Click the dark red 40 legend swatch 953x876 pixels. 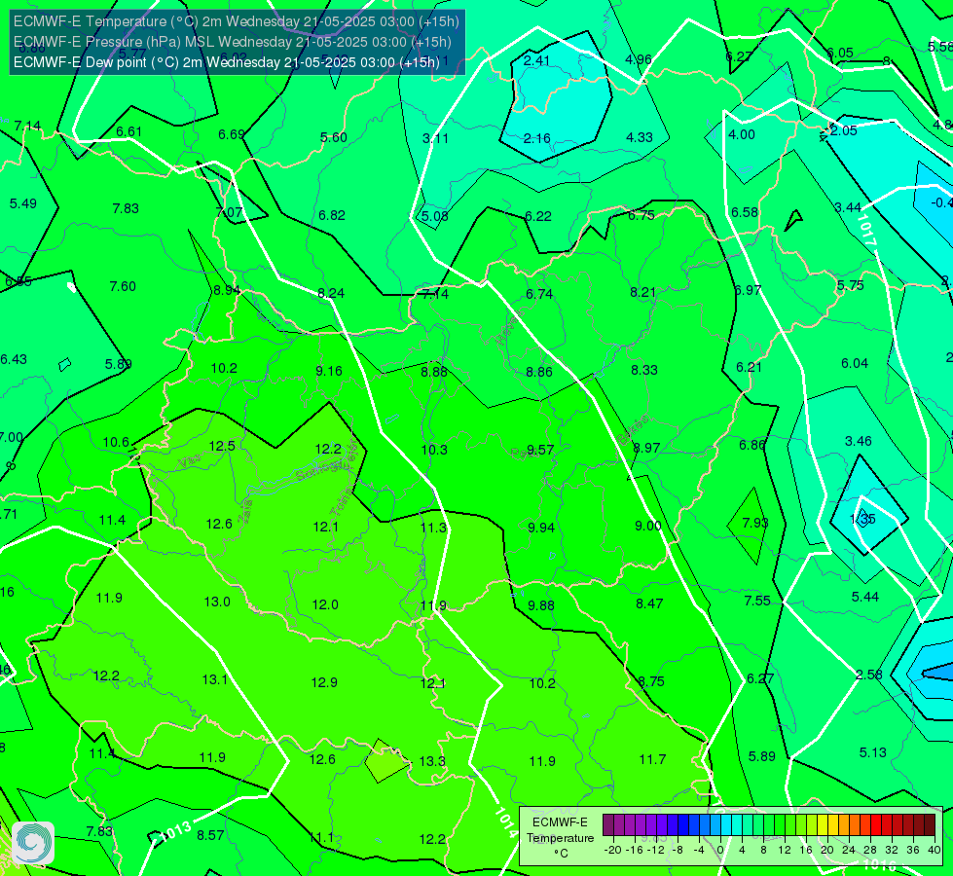[930, 825]
